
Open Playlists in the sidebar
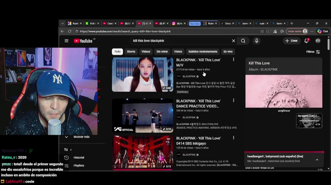coord(79,165)
